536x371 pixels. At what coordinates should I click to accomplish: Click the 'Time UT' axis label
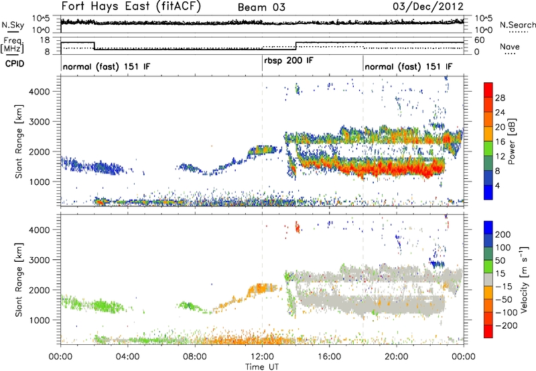click(x=262, y=366)
